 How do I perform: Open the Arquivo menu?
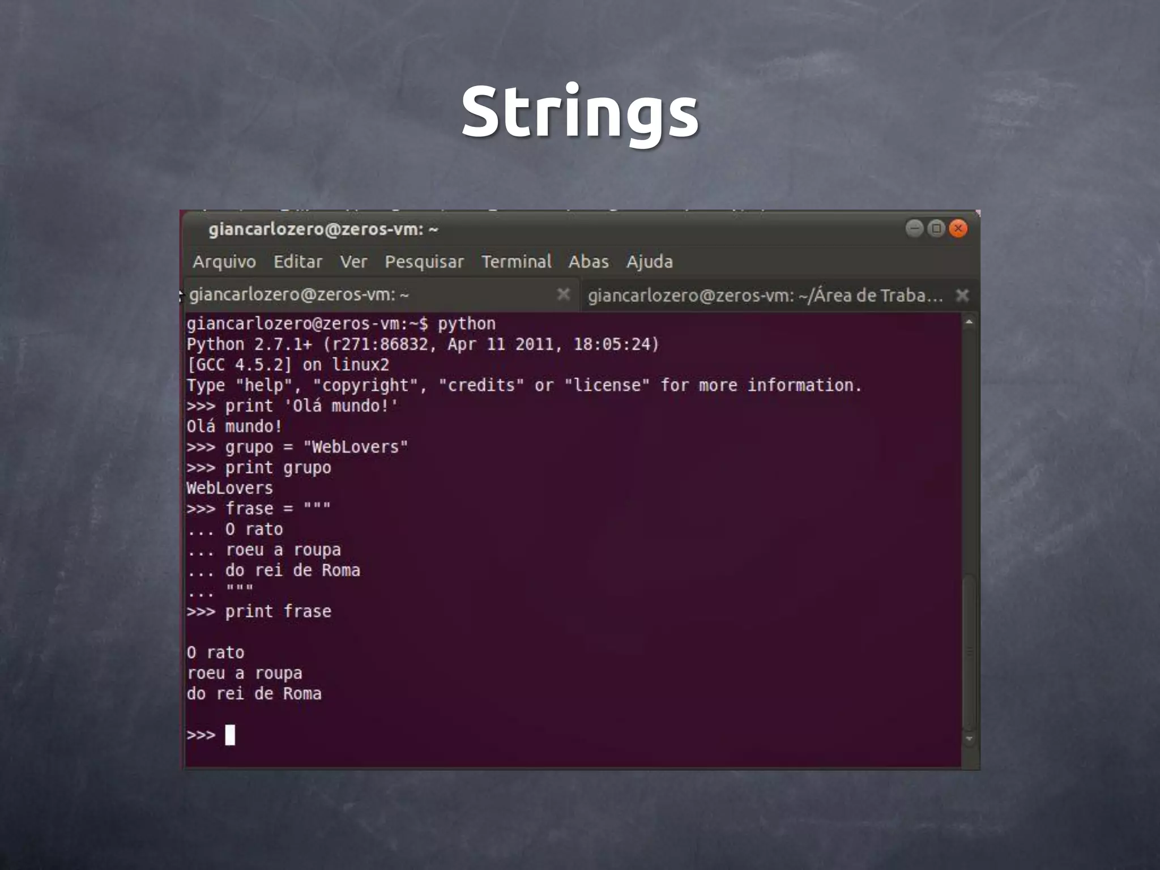click(224, 262)
